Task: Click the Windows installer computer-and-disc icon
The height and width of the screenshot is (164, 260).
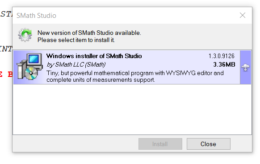Action: pos(29,67)
